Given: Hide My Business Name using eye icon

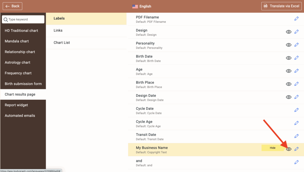Looking at the screenshot, I should [x=289, y=149].
